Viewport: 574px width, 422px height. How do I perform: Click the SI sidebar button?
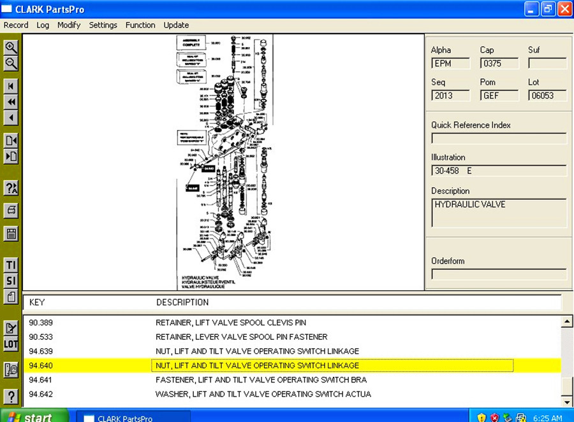point(11,281)
